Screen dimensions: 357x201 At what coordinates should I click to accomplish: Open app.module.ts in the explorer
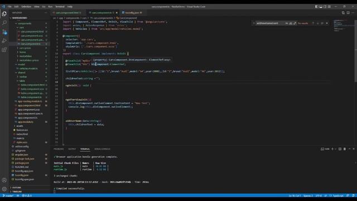click(x=26, y=122)
